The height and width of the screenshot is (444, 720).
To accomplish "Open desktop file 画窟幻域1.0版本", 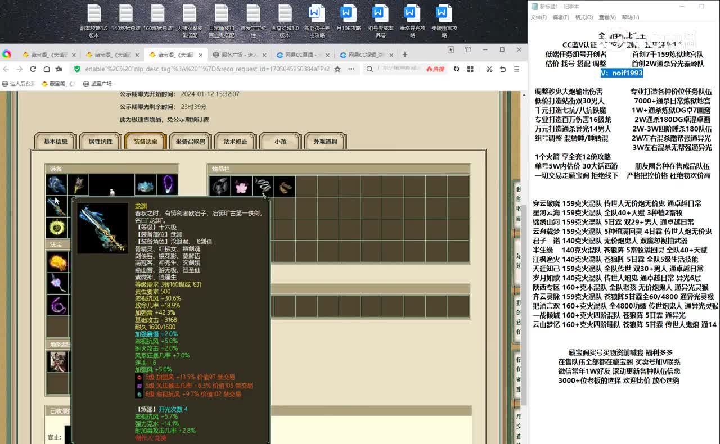I will tap(285, 21).
